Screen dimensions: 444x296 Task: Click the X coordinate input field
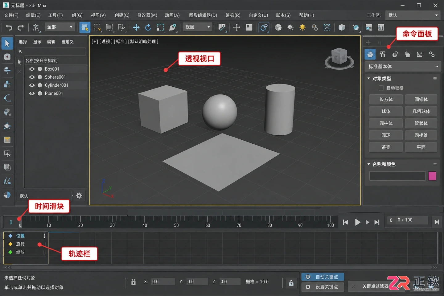coord(163,282)
